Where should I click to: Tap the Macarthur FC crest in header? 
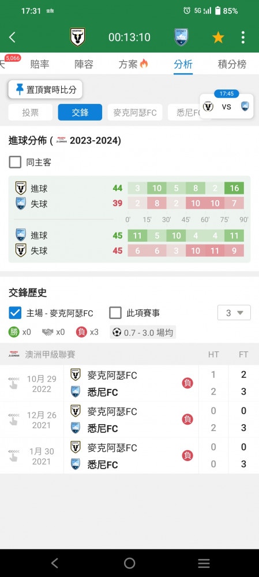pyautogui.click(x=78, y=37)
